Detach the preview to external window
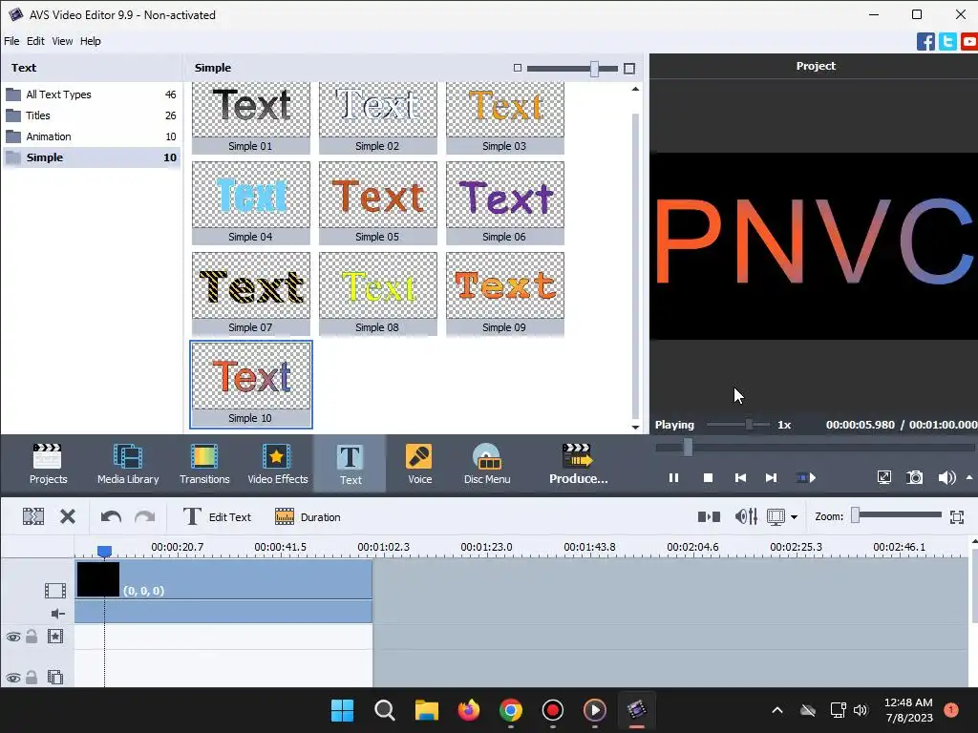Screen dimensions: 978x733 (883, 478)
